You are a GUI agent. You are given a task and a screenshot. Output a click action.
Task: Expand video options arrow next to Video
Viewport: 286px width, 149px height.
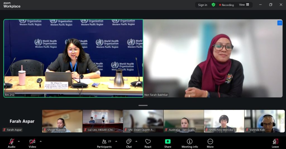(x=40, y=141)
